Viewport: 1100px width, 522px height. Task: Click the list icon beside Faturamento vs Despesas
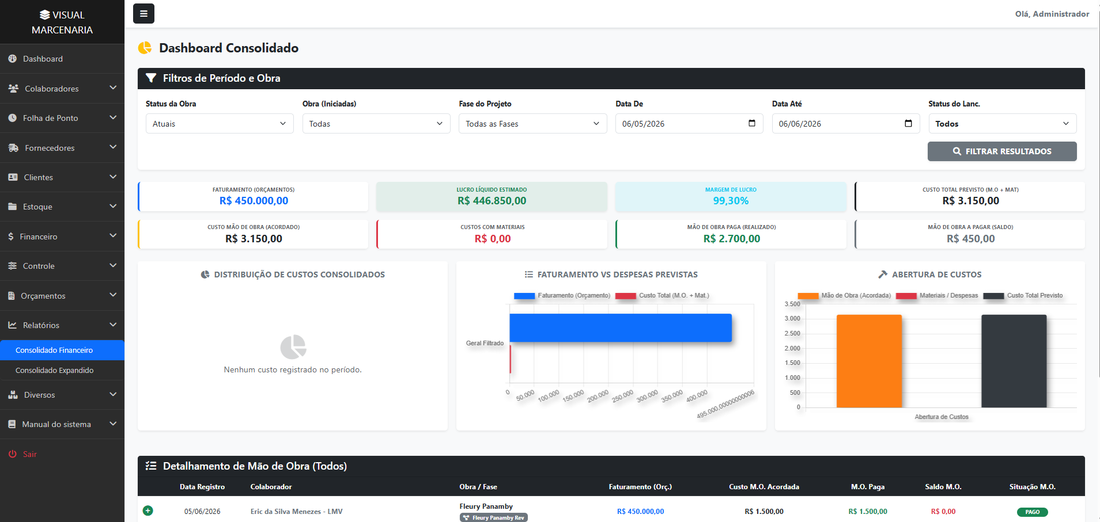point(529,275)
